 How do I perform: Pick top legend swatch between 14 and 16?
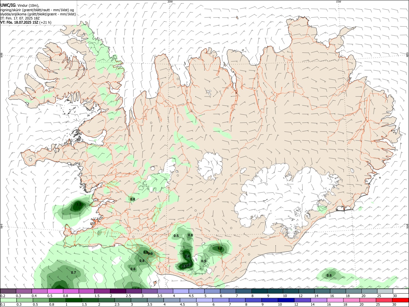pyautogui.click(x=322, y=291)
